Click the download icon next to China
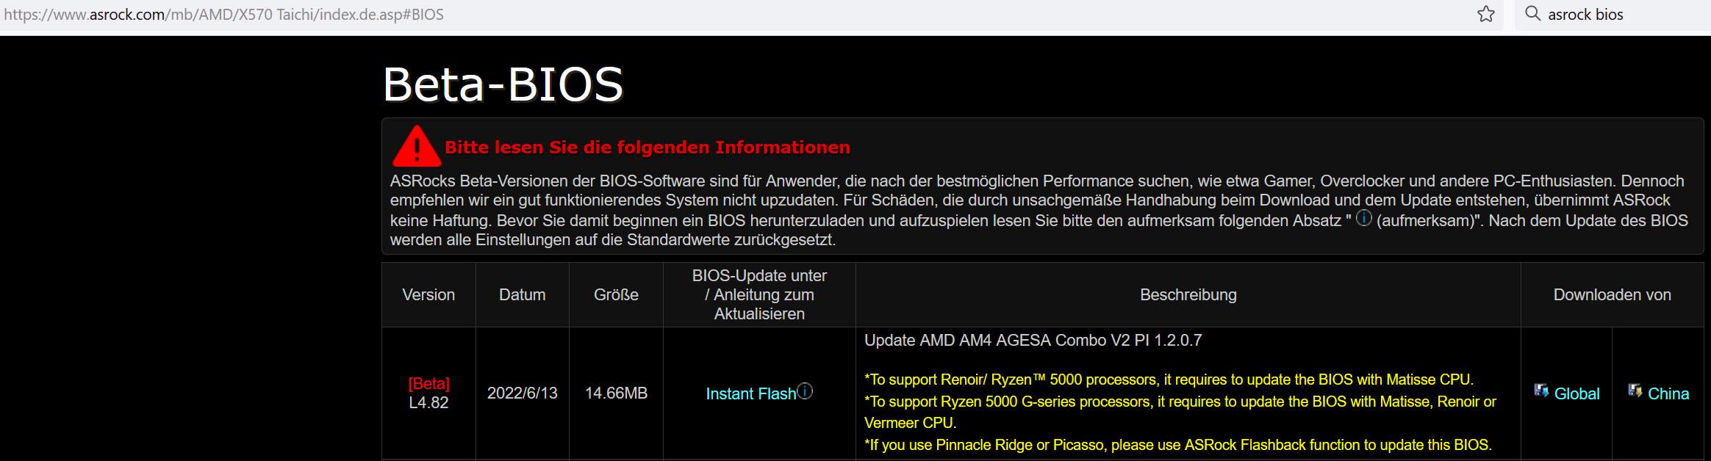The image size is (1711, 461). 1635,391
